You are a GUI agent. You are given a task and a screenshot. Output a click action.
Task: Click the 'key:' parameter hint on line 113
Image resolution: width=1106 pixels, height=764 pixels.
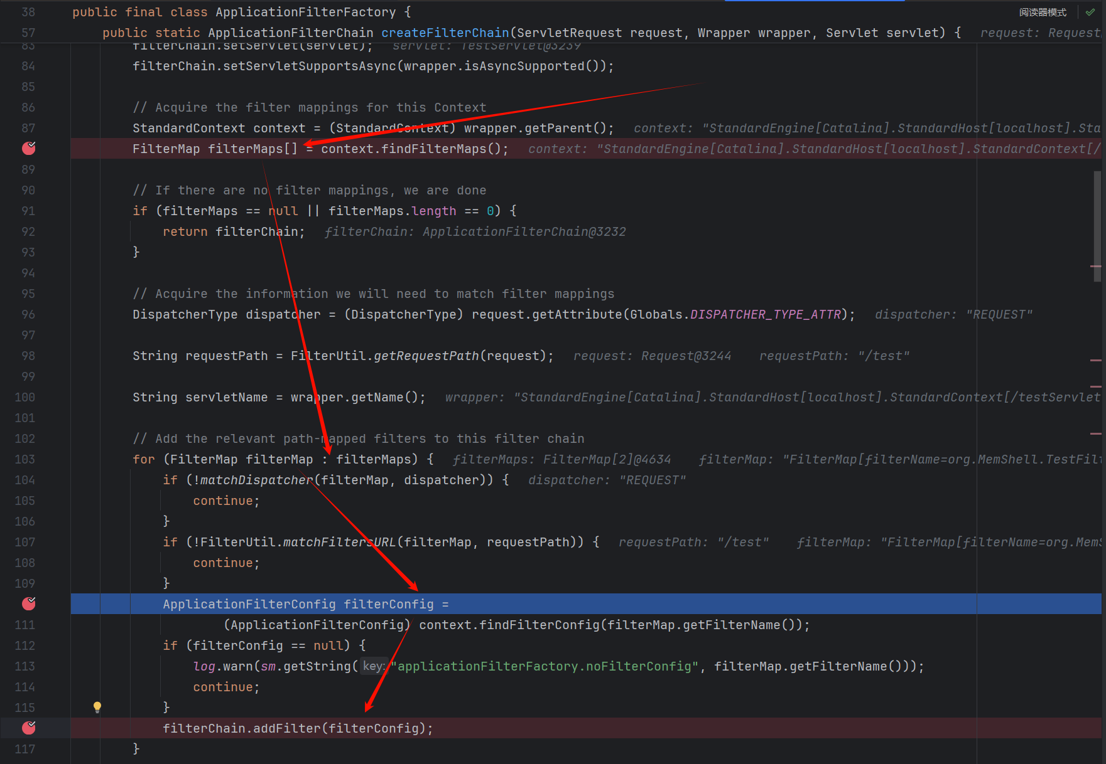coord(373,666)
